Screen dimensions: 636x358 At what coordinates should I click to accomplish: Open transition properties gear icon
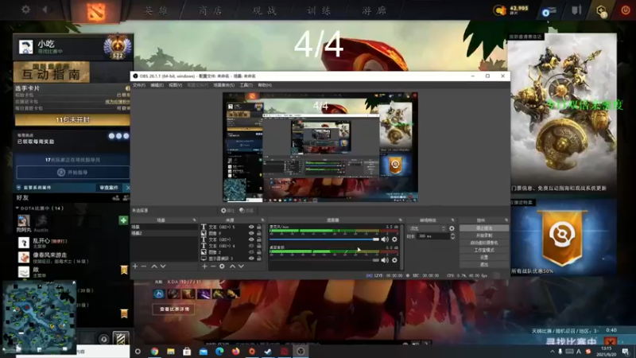(x=452, y=228)
